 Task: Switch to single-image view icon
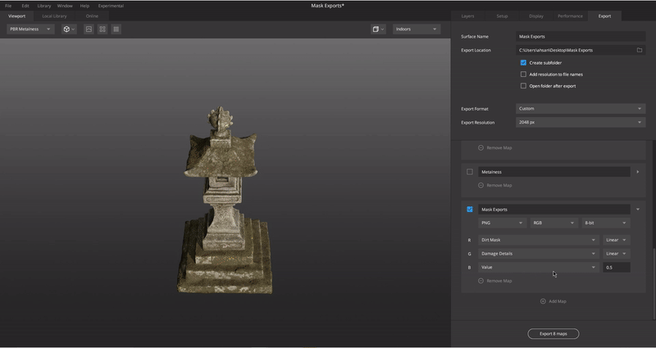[x=89, y=29]
